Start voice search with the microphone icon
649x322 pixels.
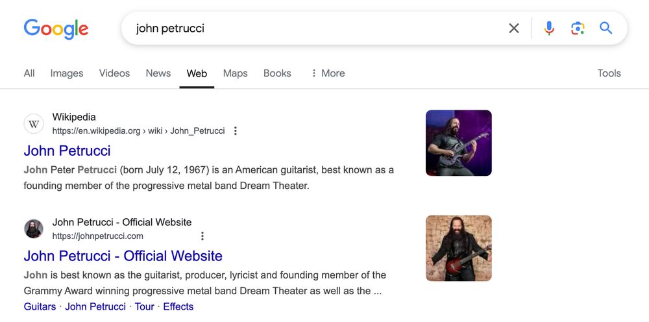point(549,28)
